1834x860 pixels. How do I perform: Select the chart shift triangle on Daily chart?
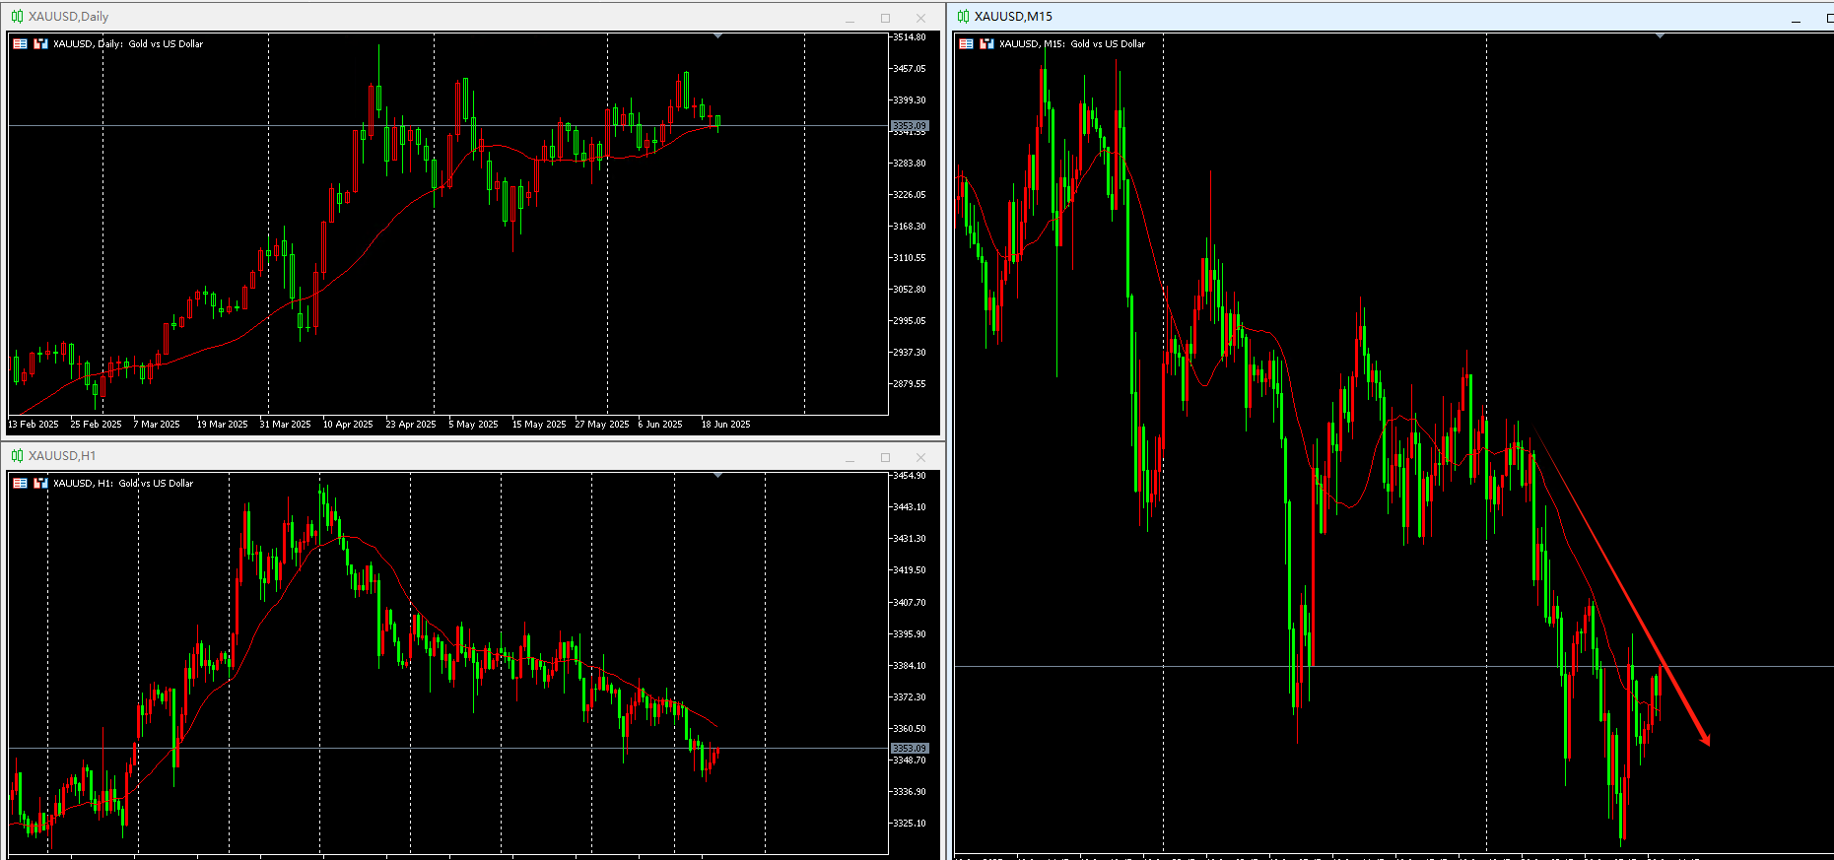tap(717, 35)
